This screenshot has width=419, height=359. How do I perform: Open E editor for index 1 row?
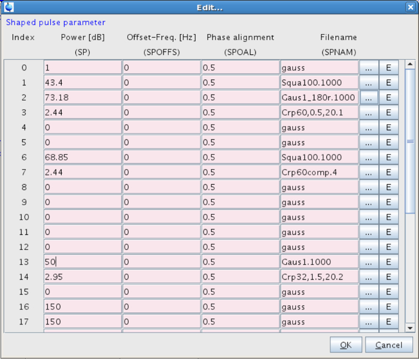click(388, 83)
